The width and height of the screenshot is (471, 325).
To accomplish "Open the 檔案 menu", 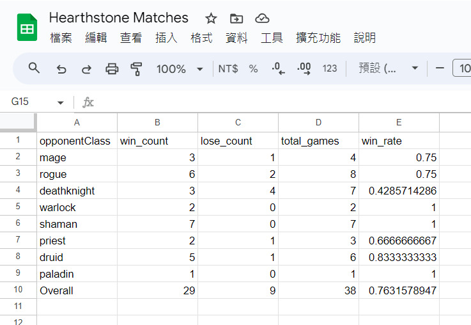I will point(61,38).
